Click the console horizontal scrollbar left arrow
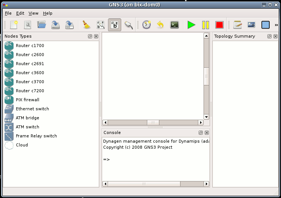This screenshot has height=198, width=281. (x=105, y=184)
